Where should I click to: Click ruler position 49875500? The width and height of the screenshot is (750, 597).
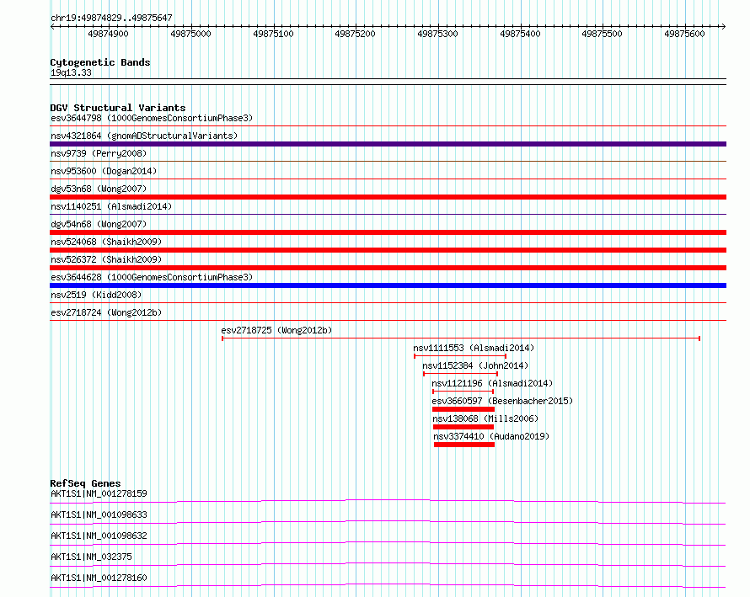pos(602,34)
